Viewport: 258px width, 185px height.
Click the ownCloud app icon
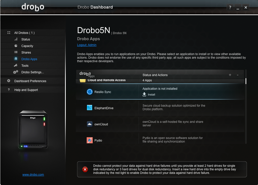pos(89,124)
